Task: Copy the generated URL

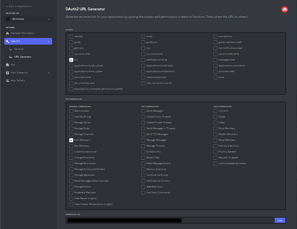Action: point(280,220)
